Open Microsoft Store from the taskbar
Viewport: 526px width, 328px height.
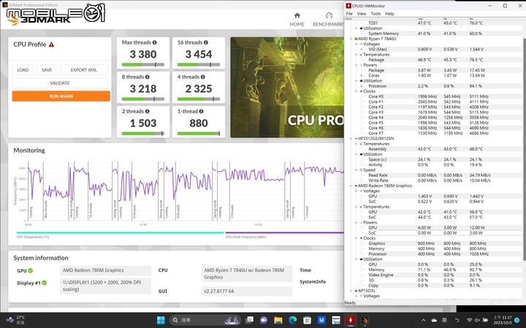307,320
